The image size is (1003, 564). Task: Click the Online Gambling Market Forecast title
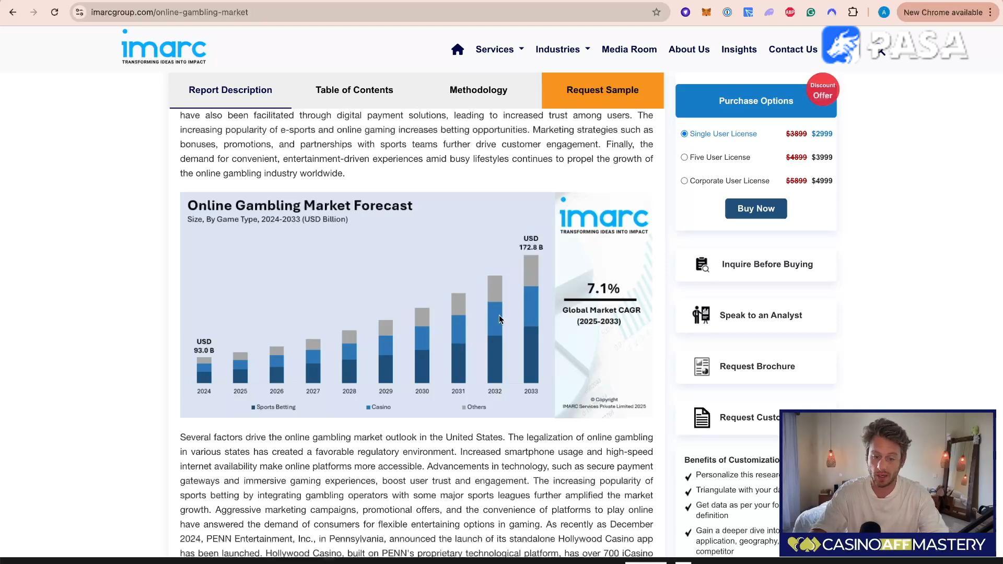point(300,206)
